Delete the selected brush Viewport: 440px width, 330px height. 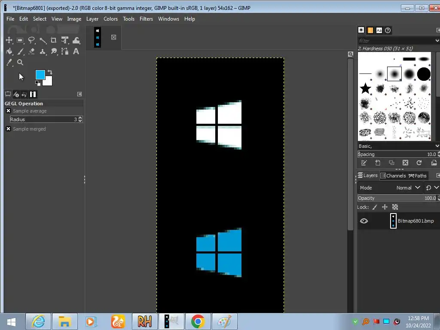[x=405, y=163]
